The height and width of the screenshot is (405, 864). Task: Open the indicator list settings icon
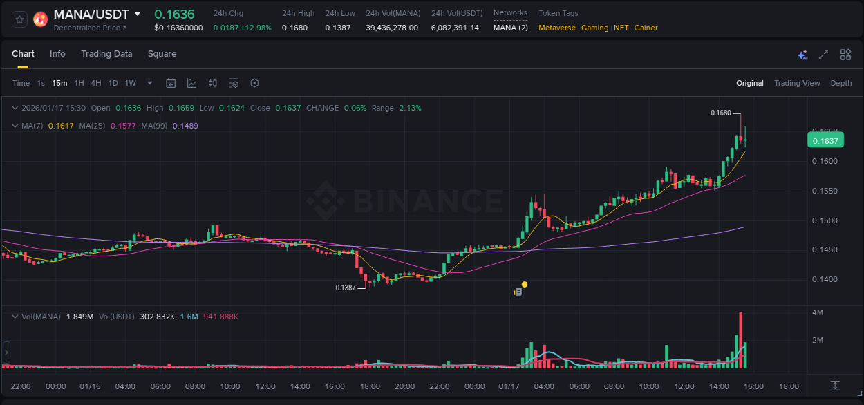[x=234, y=83]
